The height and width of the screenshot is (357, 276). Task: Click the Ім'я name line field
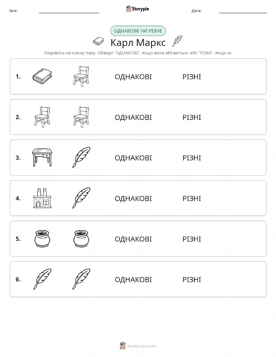(69, 11)
